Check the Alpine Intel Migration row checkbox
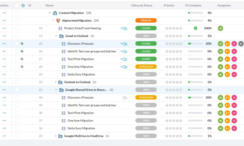The height and width of the screenshot is (146, 244). click(17, 20)
